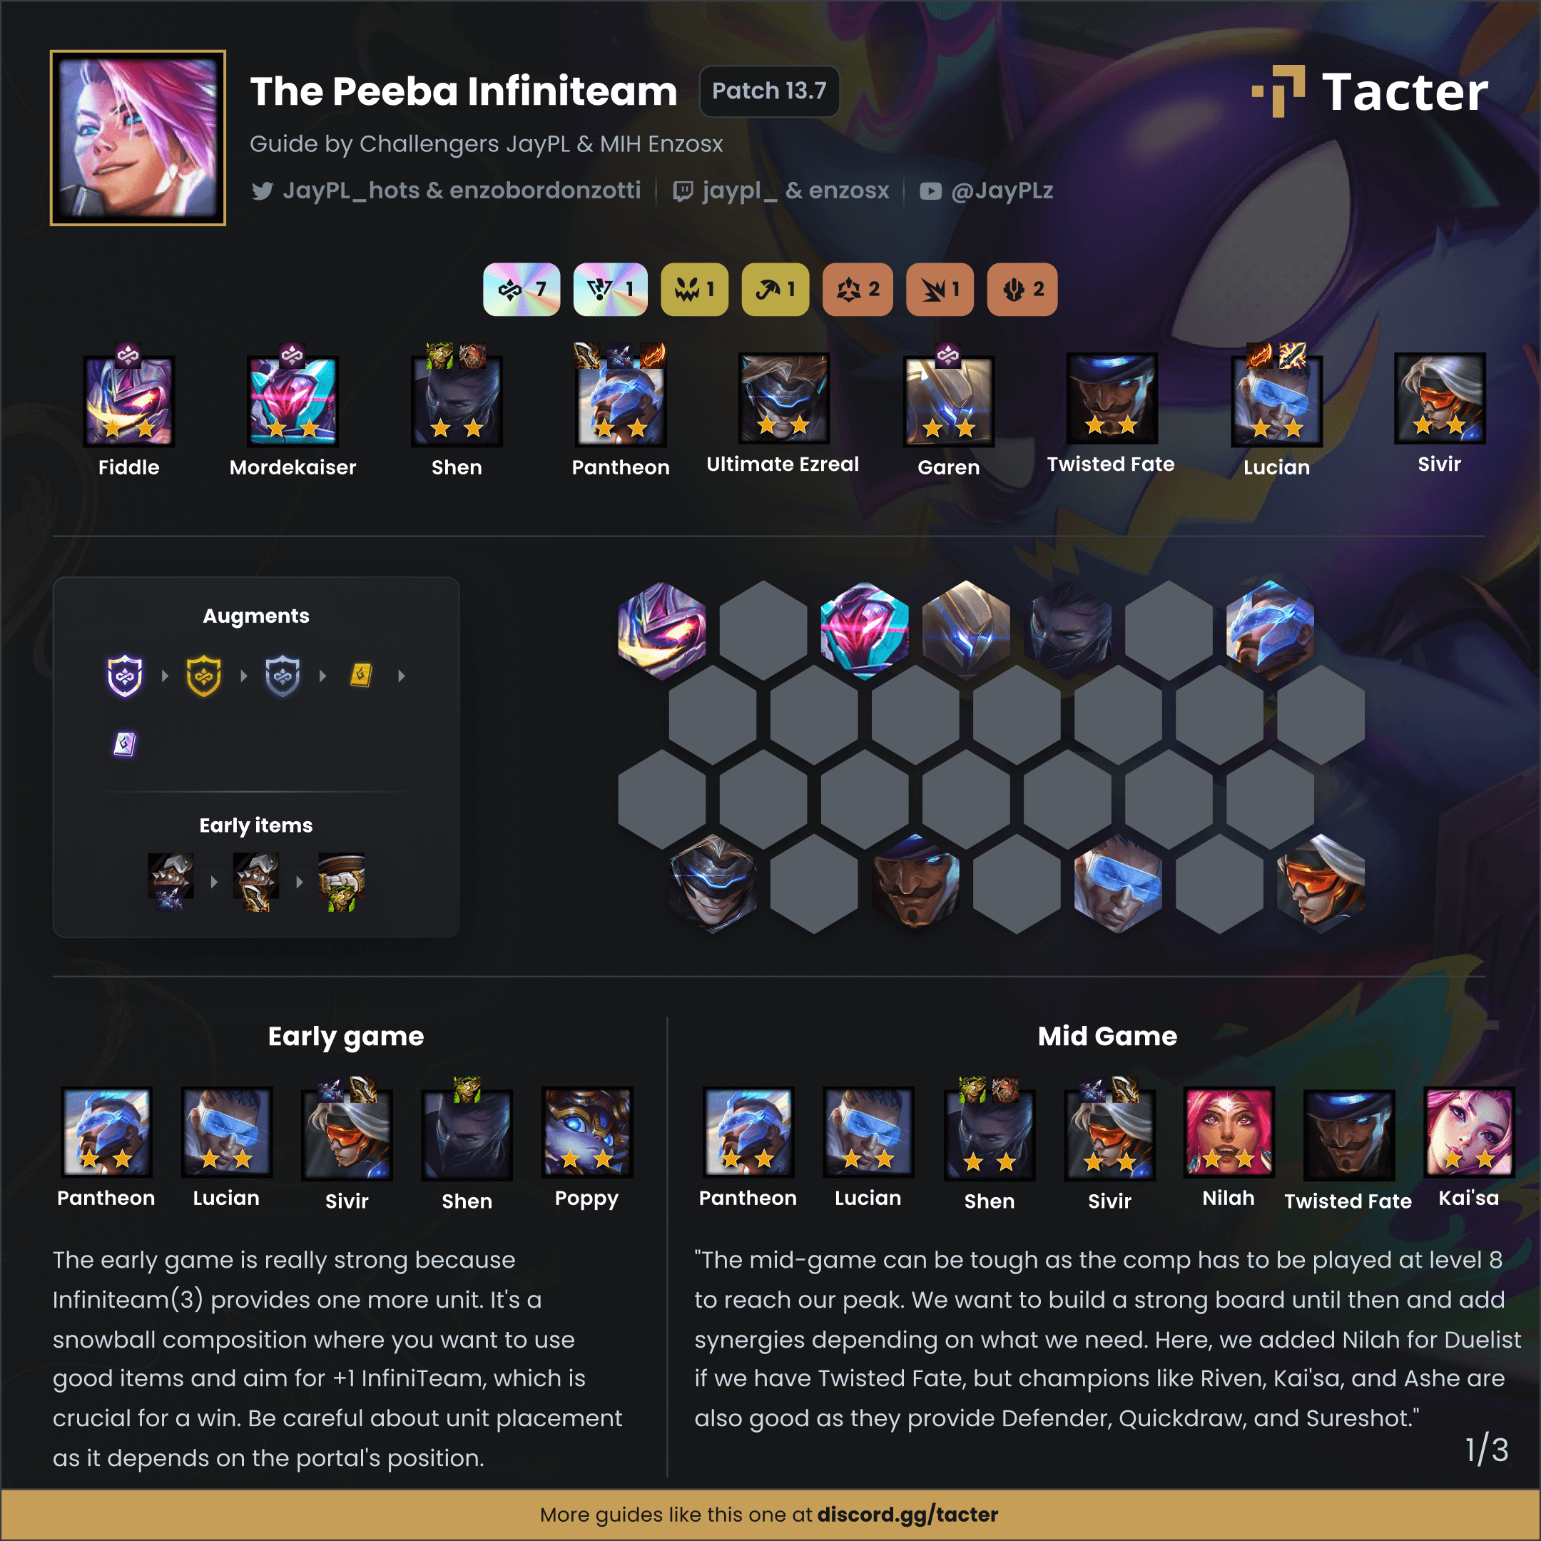Viewport: 1541px width, 1541px height.
Task: Click the arrow between first two early items
Action: click(214, 881)
